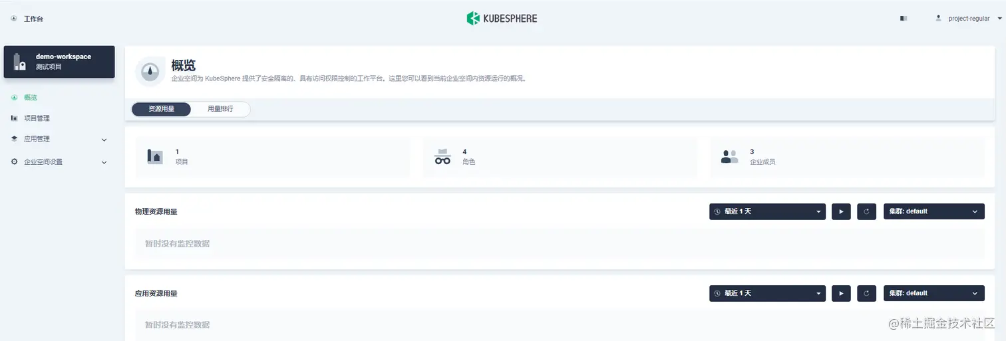This screenshot has width=1006, height=341.
Task: Start auto-refresh play button for 应用资源用量
Action: coord(841,293)
